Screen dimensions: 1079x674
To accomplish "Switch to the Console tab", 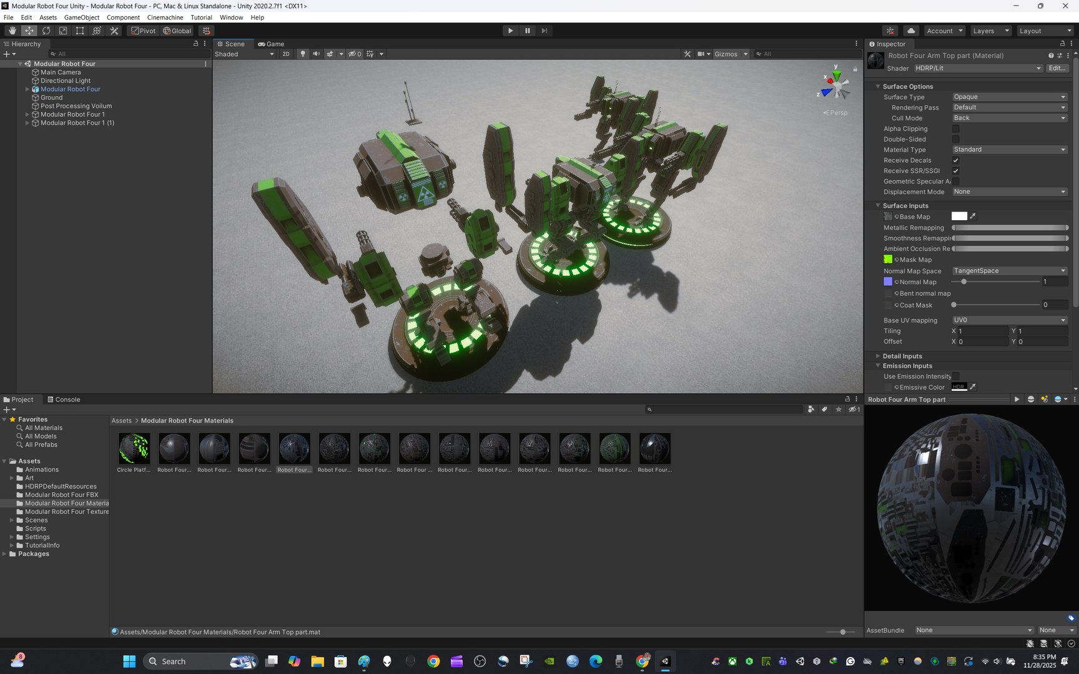I will click(64, 399).
